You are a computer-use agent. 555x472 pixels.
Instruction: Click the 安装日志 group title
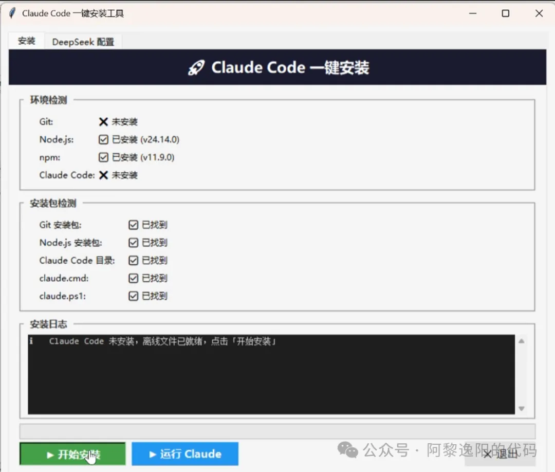48,324
